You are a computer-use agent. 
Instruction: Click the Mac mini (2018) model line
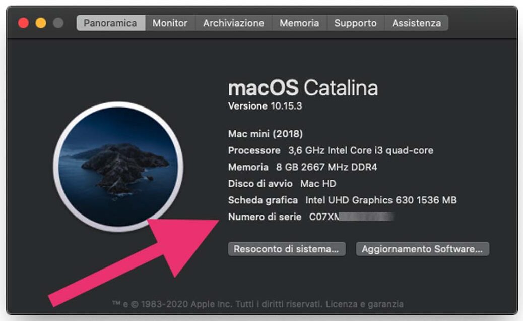tap(266, 134)
